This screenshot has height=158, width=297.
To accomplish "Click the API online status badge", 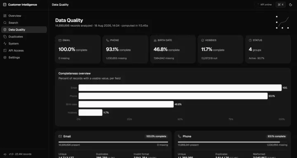I will click(x=264, y=5).
